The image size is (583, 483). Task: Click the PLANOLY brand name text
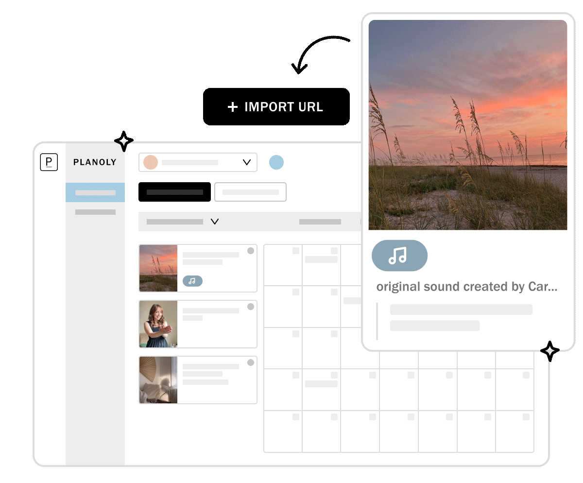coord(95,162)
